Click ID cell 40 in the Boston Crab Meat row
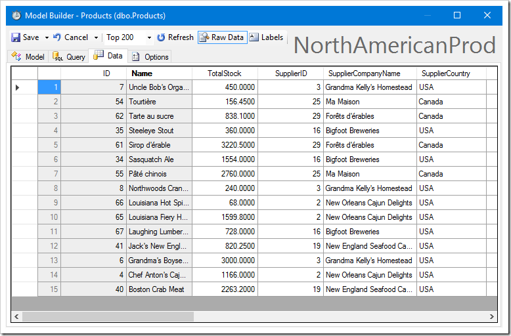 click(x=93, y=289)
